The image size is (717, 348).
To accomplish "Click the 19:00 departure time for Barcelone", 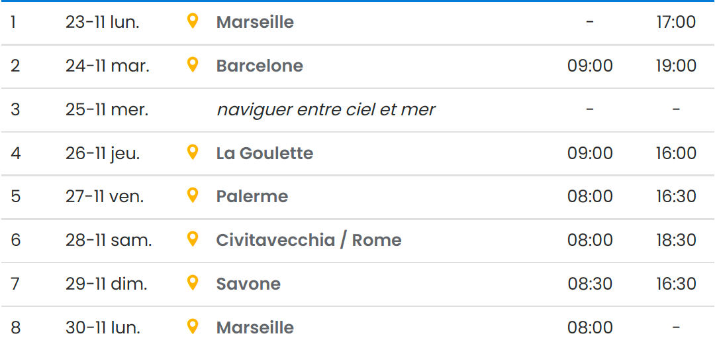I will 676,66.
